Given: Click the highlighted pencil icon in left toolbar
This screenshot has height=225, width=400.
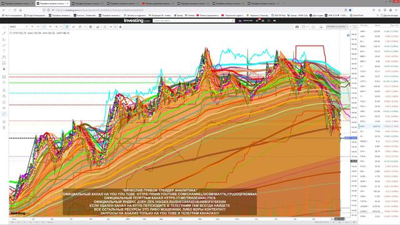Looking at the screenshot, I should click(4, 114).
